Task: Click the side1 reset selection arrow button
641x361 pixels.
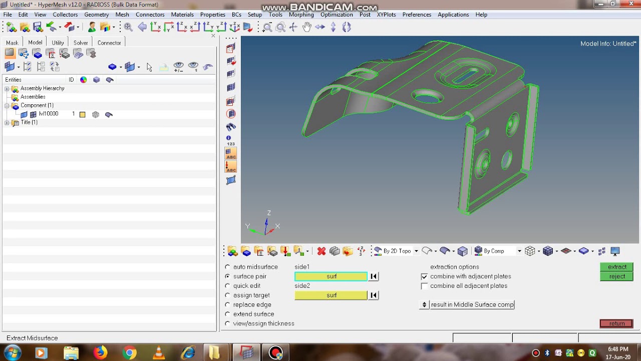Action: coord(374,277)
